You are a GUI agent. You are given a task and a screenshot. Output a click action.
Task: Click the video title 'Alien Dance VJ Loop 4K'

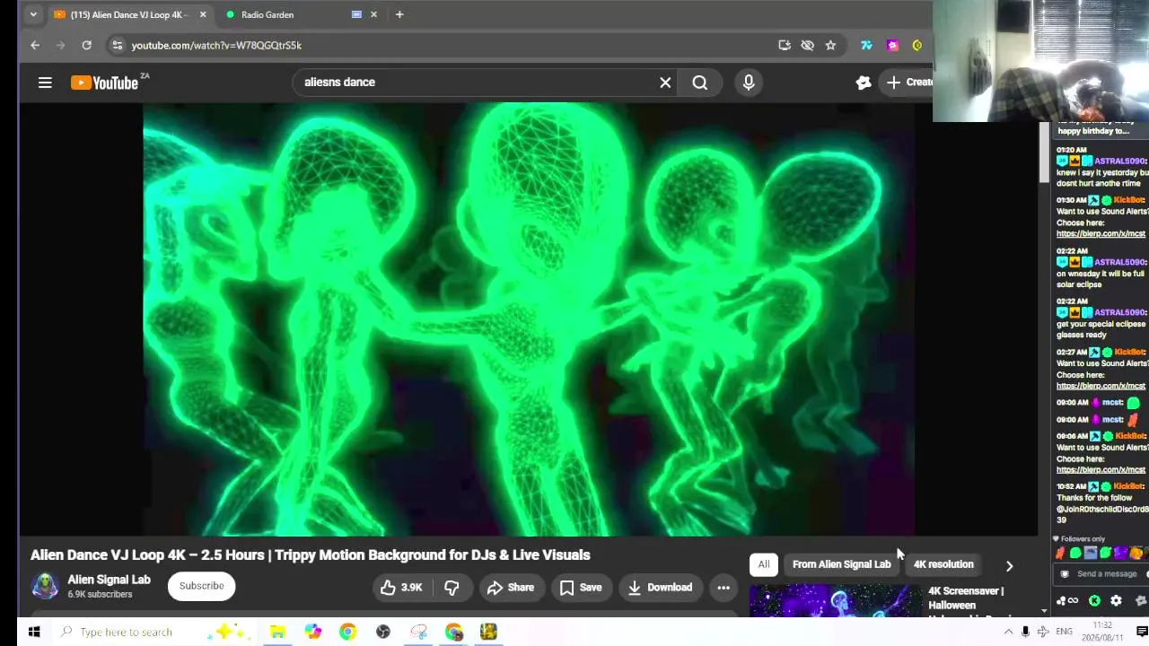pyautogui.click(x=311, y=555)
